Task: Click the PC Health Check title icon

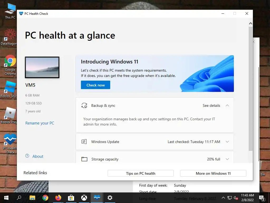Action: 21,13
